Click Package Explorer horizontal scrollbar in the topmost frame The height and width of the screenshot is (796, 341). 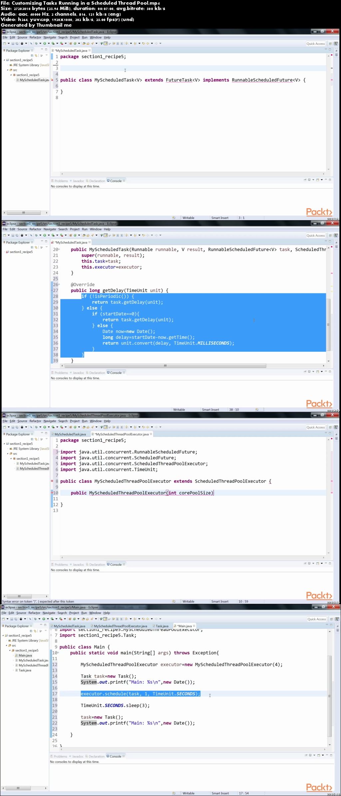24,213
